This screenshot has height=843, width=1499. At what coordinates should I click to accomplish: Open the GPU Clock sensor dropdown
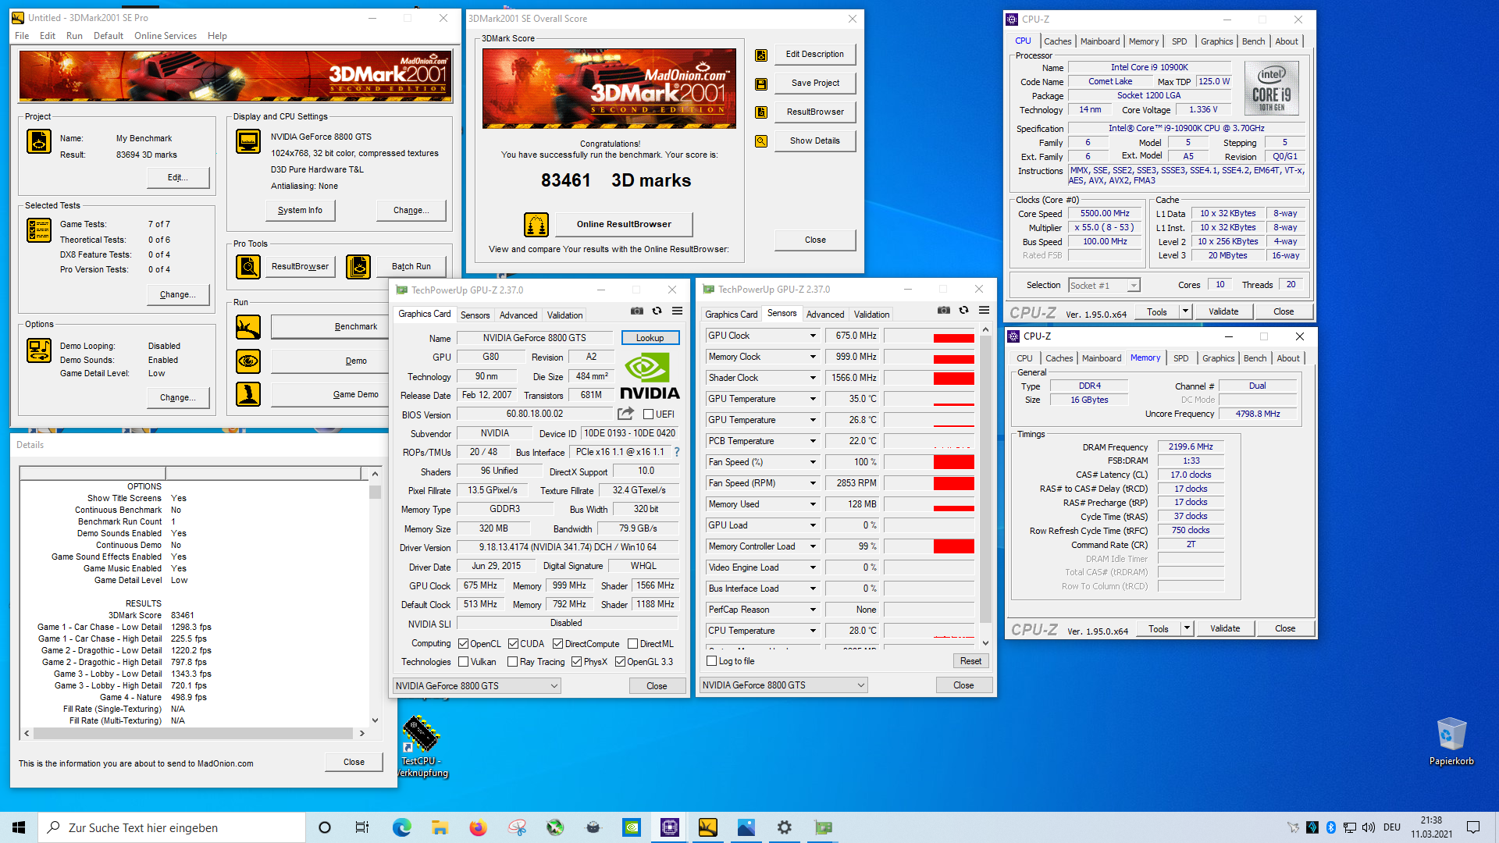[x=813, y=336]
